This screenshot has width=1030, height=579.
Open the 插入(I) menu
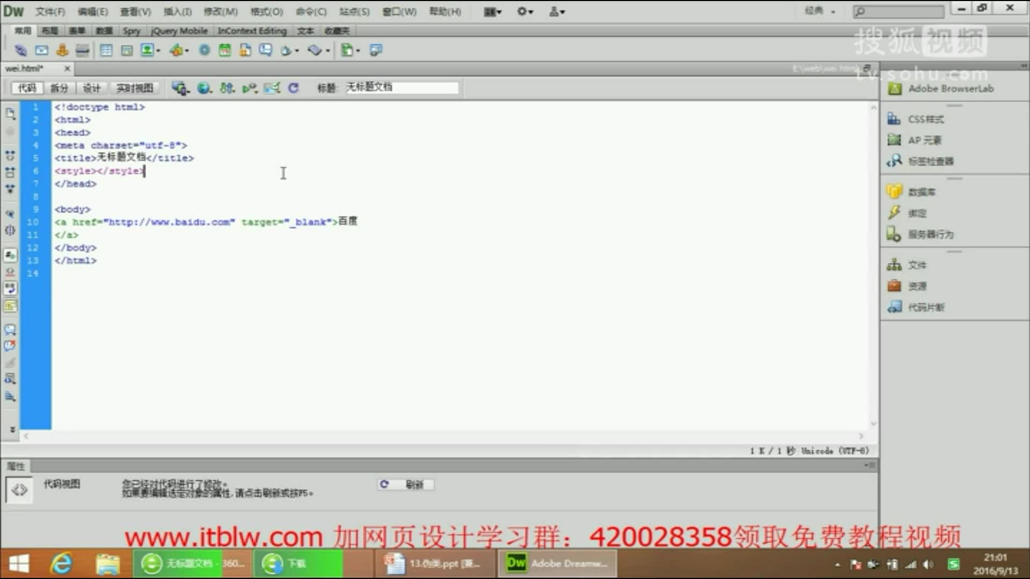pyautogui.click(x=178, y=12)
